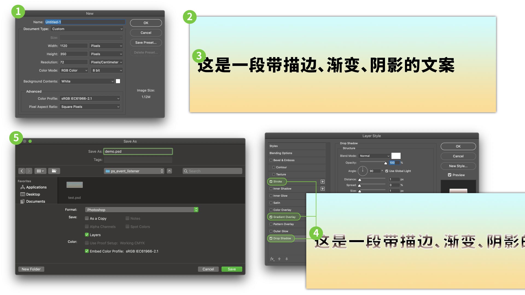Click the filename input field in Save As
This screenshot has width=525, height=295.
pyautogui.click(x=138, y=151)
